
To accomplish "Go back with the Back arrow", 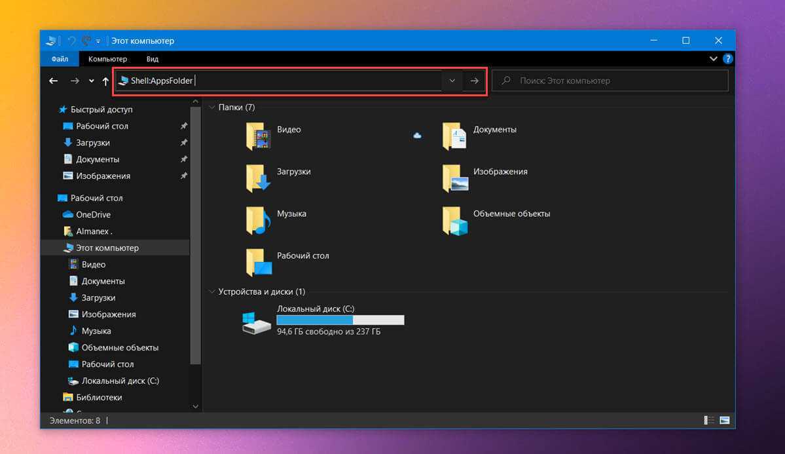I will pyautogui.click(x=54, y=81).
